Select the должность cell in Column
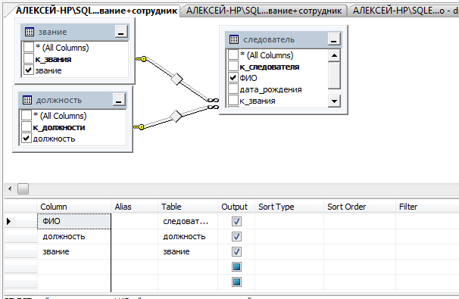The height and width of the screenshot is (299, 459). click(74, 237)
